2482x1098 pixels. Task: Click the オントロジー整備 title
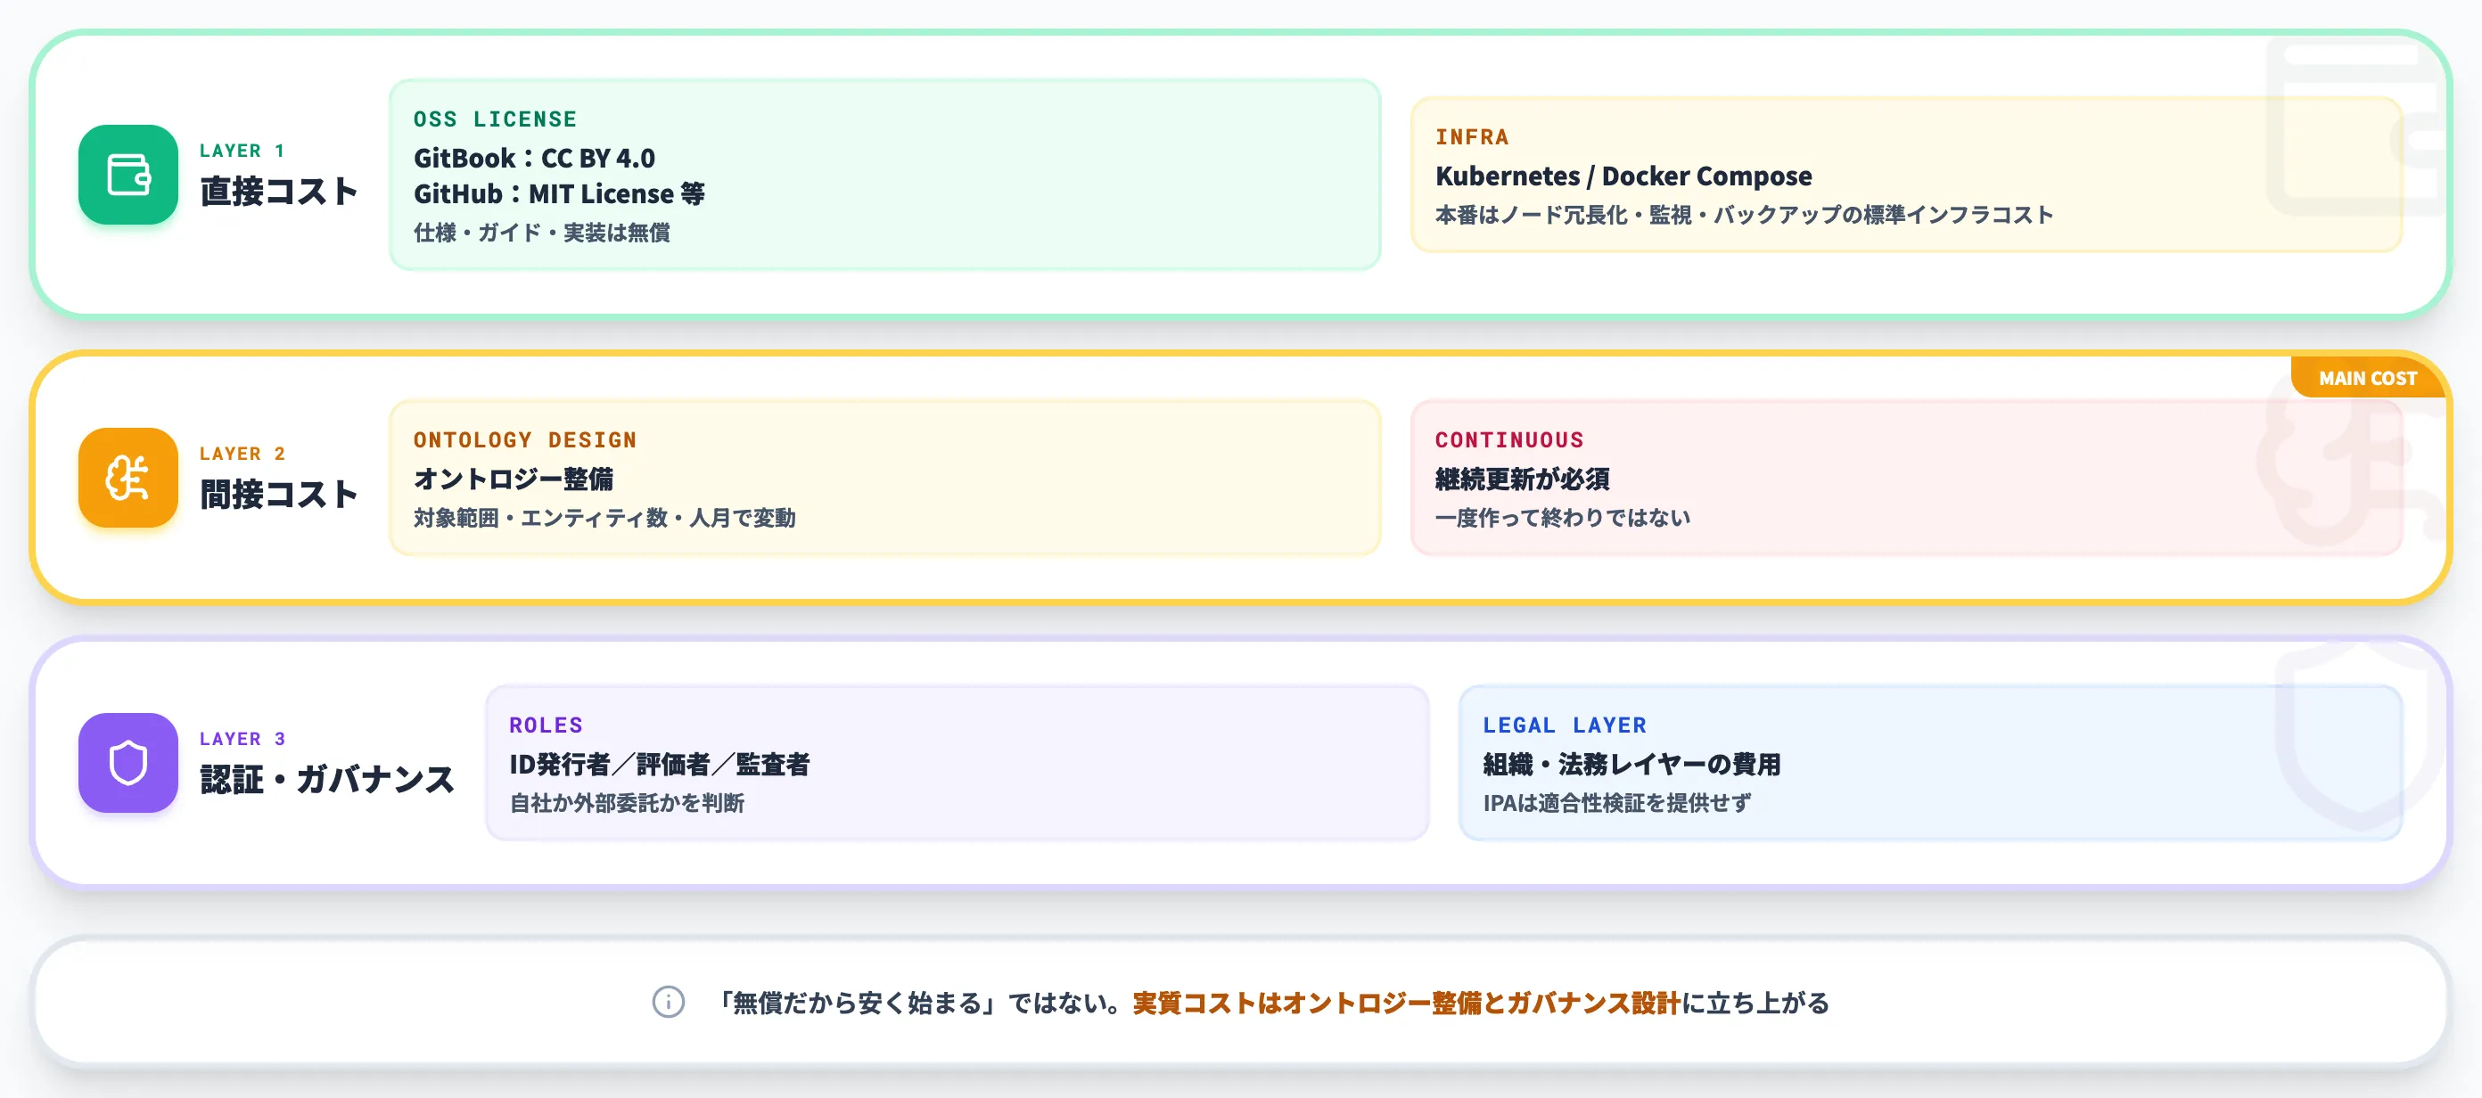click(513, 479)
